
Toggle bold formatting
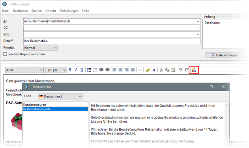pyautogui.click(x=70, y=70)
